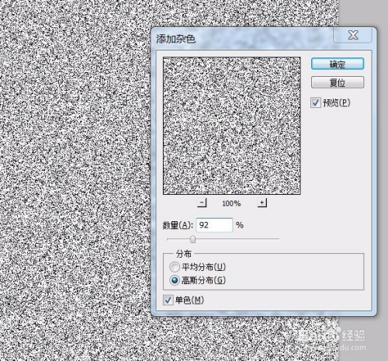The height and width of the screenshot is (361, 388).
Task: Confirm with the 确定 button
Action: click(338, 64)
